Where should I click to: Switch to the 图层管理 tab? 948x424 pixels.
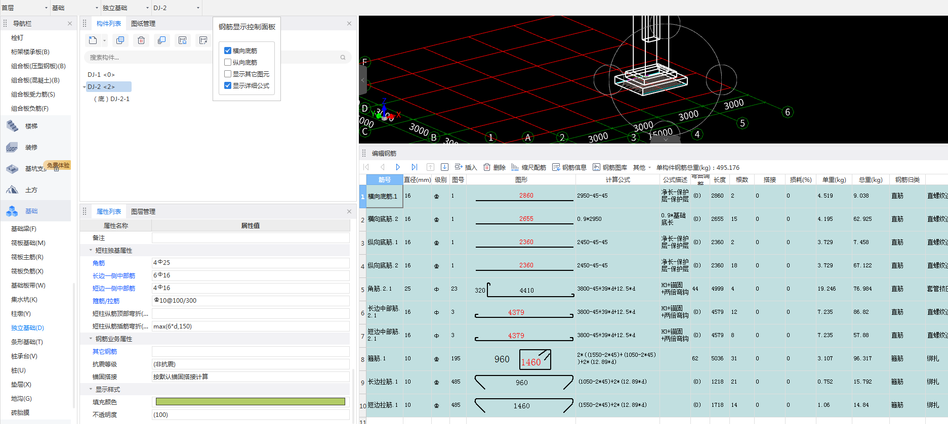click(x=143, y=212)
